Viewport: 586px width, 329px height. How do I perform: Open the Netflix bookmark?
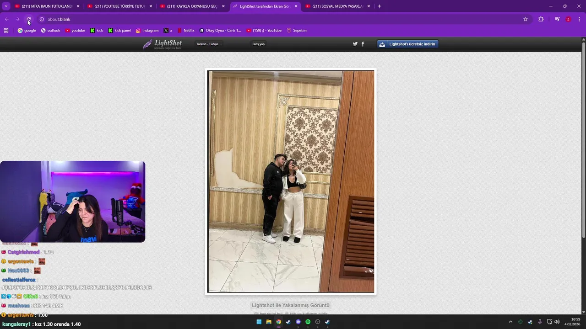point(186,31)
